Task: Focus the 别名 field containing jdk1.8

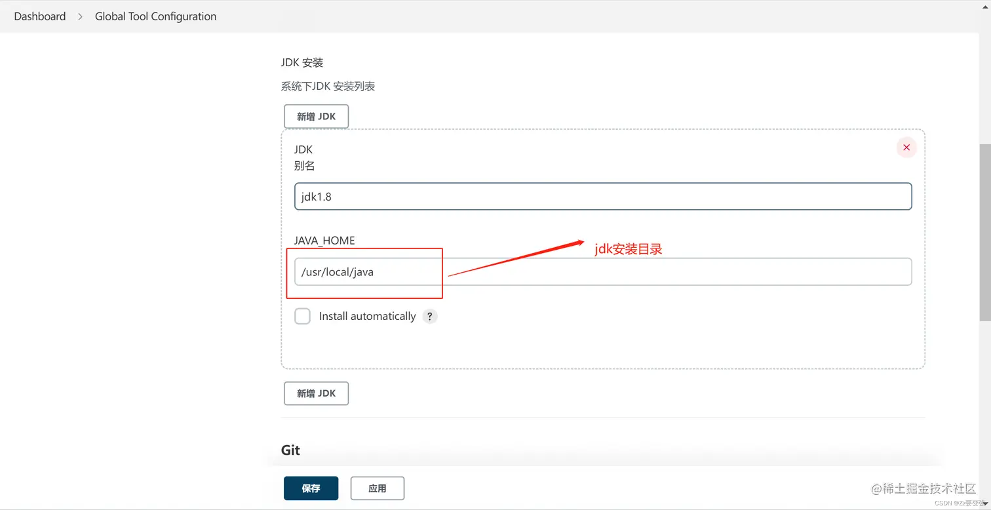Action: coord(603,197)
